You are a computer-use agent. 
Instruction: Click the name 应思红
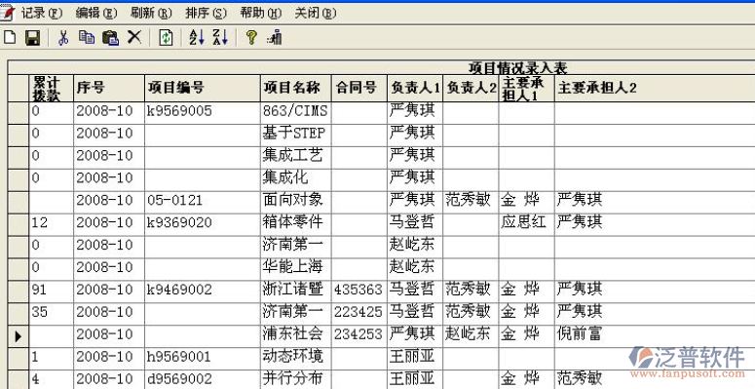tap(527, 223)
